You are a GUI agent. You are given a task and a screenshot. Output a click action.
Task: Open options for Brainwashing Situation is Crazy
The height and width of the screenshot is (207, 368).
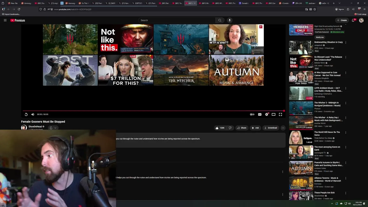coord(346,43)
